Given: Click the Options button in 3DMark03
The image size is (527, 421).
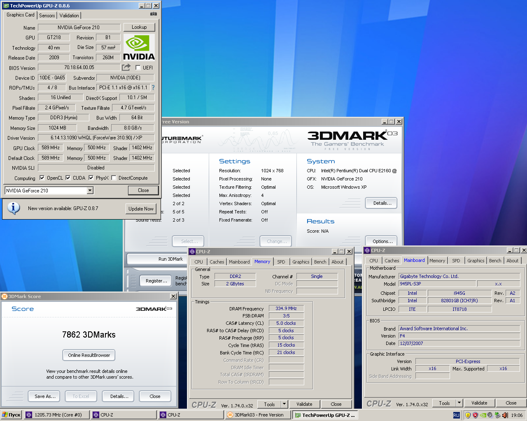Looking at the screenshot, I should click(381, 241).
